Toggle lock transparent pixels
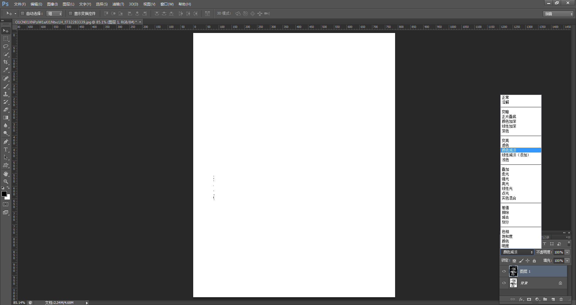576x305 pixels. click(x=514, y=261)
